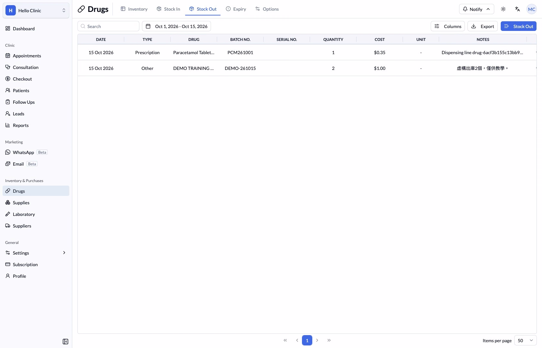Jump to first page arrow
The height and width of the screenshot is (348, 542).
[285, 340]
